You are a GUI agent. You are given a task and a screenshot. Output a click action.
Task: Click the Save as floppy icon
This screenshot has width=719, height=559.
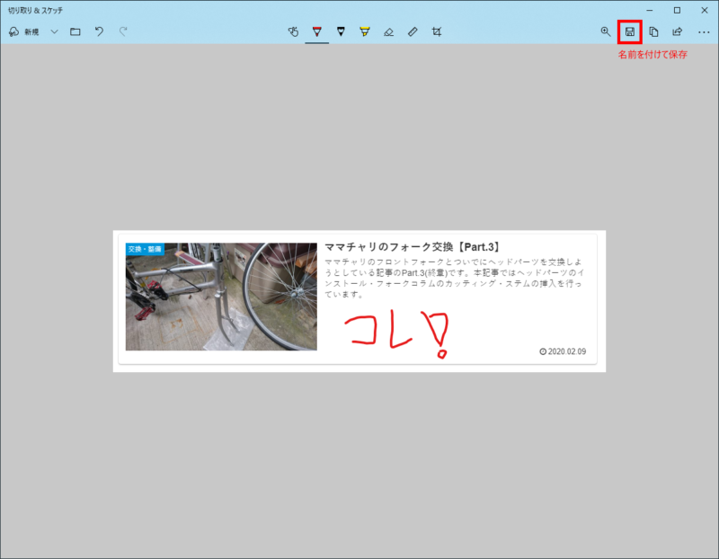[x=630, y=31]
